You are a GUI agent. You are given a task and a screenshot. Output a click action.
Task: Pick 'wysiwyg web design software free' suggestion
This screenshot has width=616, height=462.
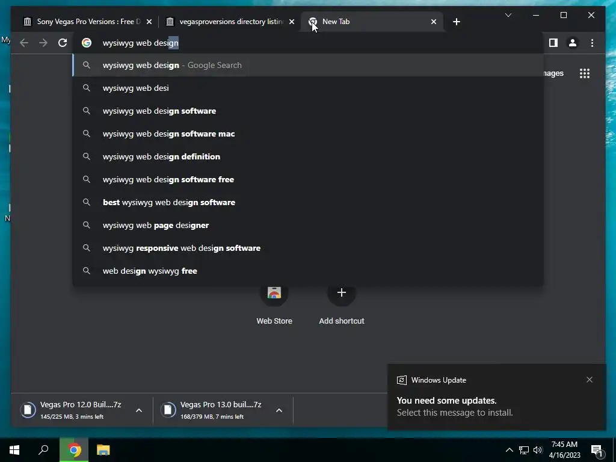pyautogui.click(x=309, y=179)
